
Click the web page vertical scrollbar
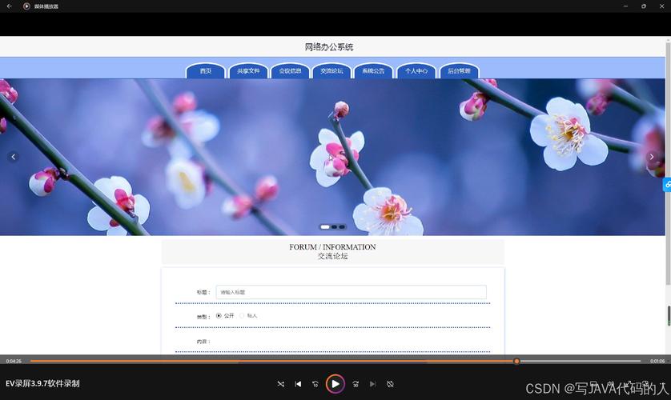tap(668, 162)
